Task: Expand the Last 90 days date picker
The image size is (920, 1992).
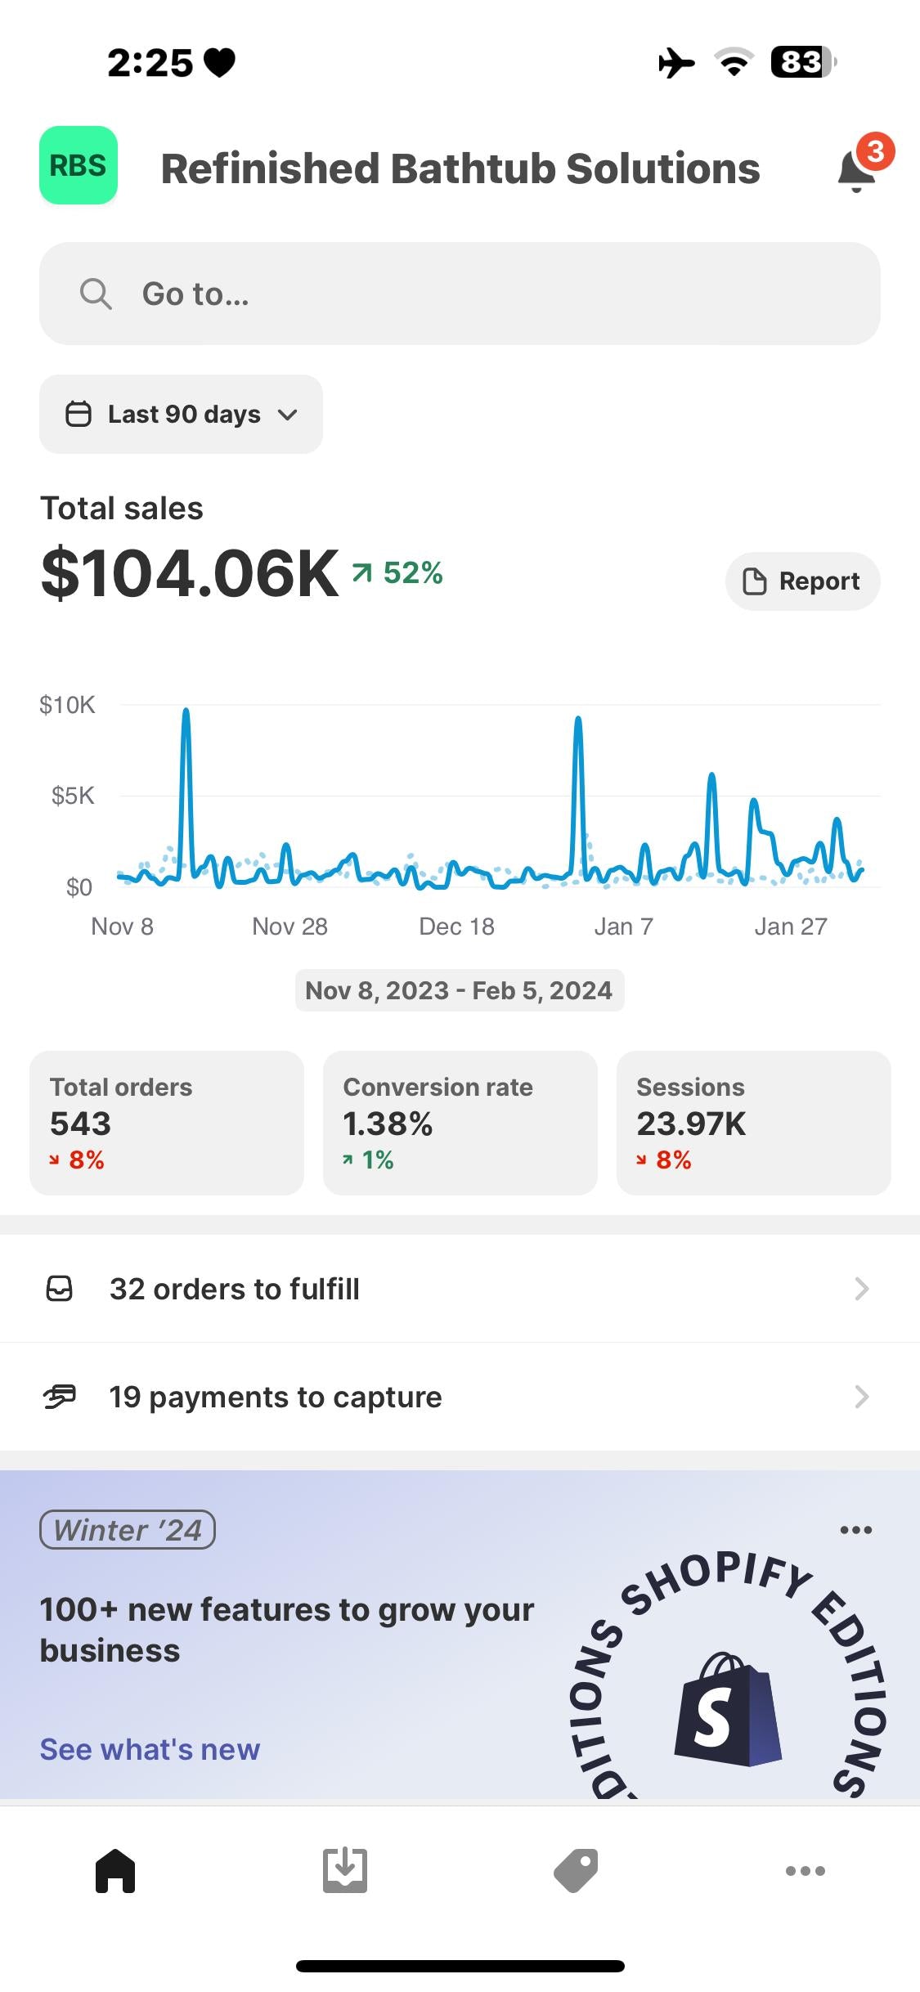Action: pos(182,415)
